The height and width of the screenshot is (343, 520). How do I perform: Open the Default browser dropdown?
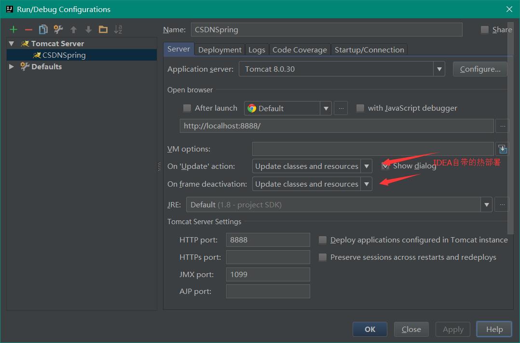click(x=326, y=109)
